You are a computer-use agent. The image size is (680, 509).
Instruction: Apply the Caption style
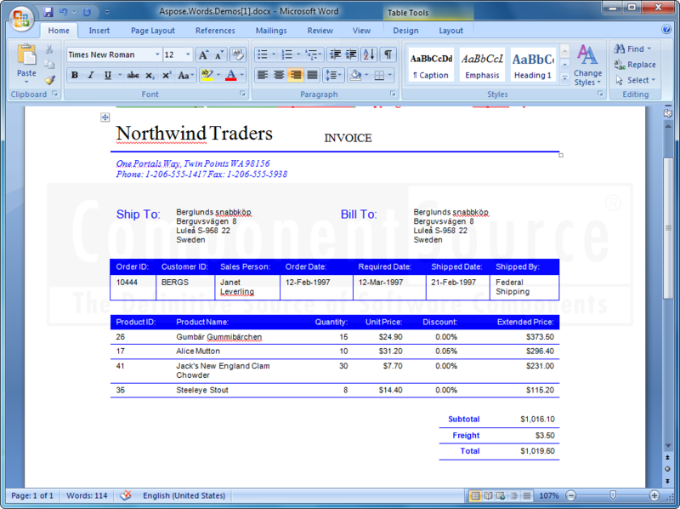[431, 66]
